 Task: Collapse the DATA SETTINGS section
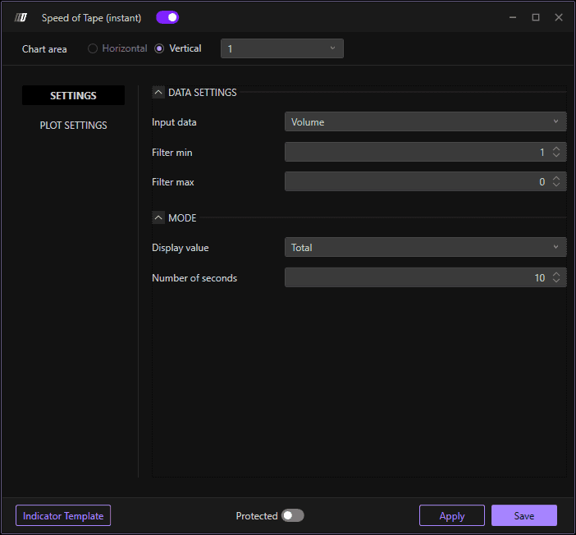coord(158,92)
